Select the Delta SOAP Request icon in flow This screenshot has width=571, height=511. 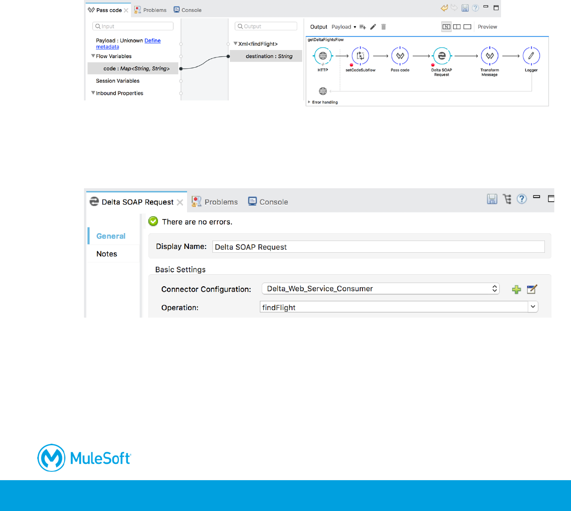[441, 56]
